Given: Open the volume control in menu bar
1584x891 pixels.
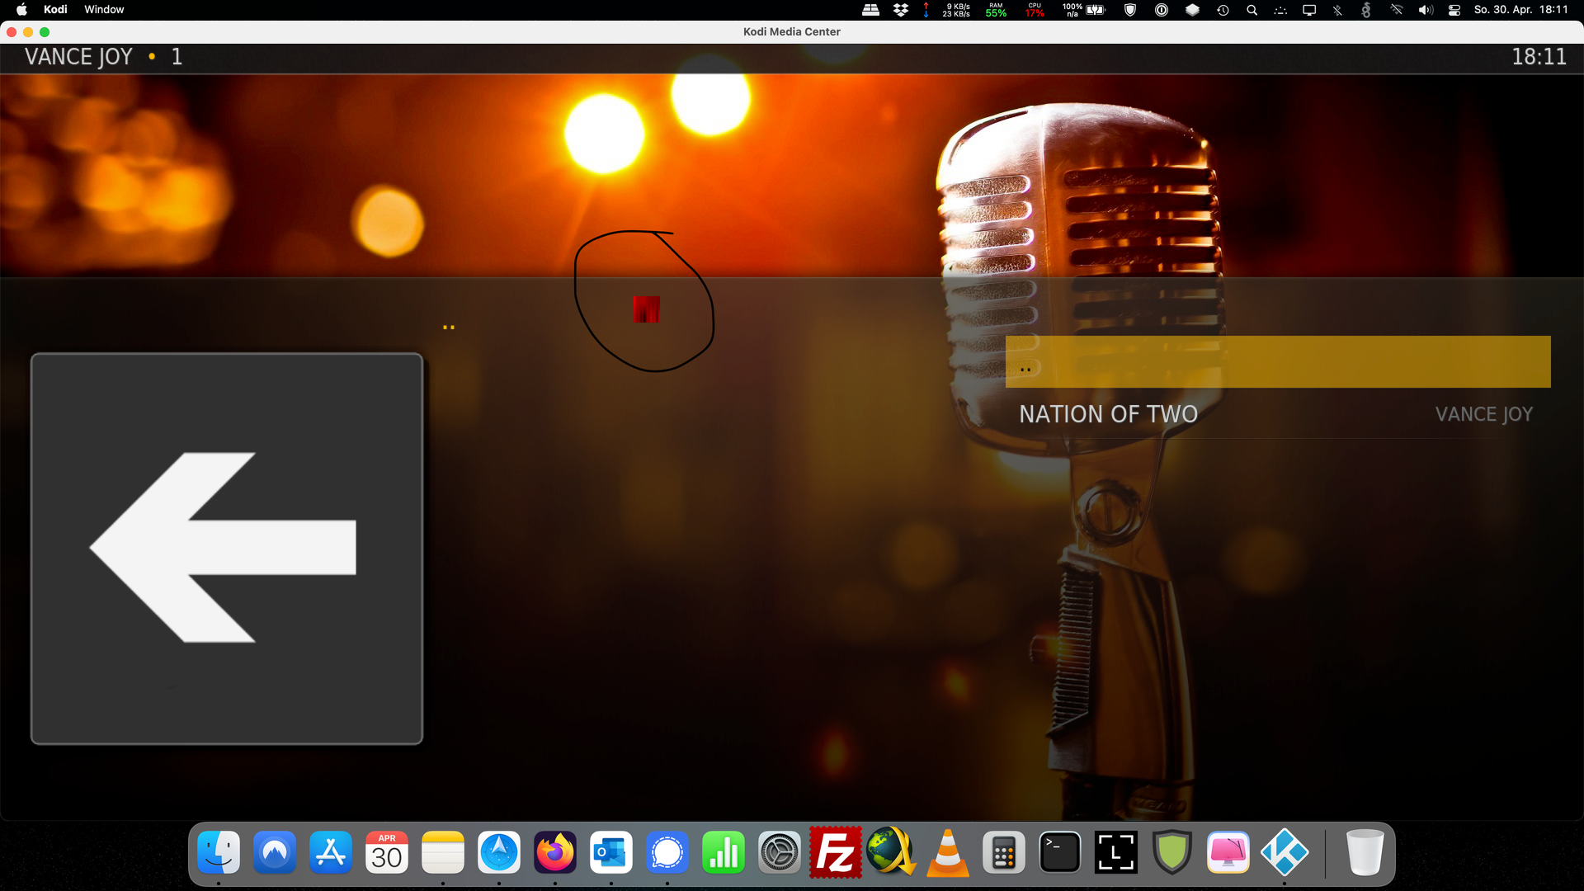Looking at the screenshot, I should pos(1426,10).
